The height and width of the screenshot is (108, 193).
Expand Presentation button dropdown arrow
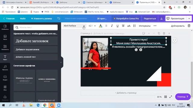[x=189, y=19]
